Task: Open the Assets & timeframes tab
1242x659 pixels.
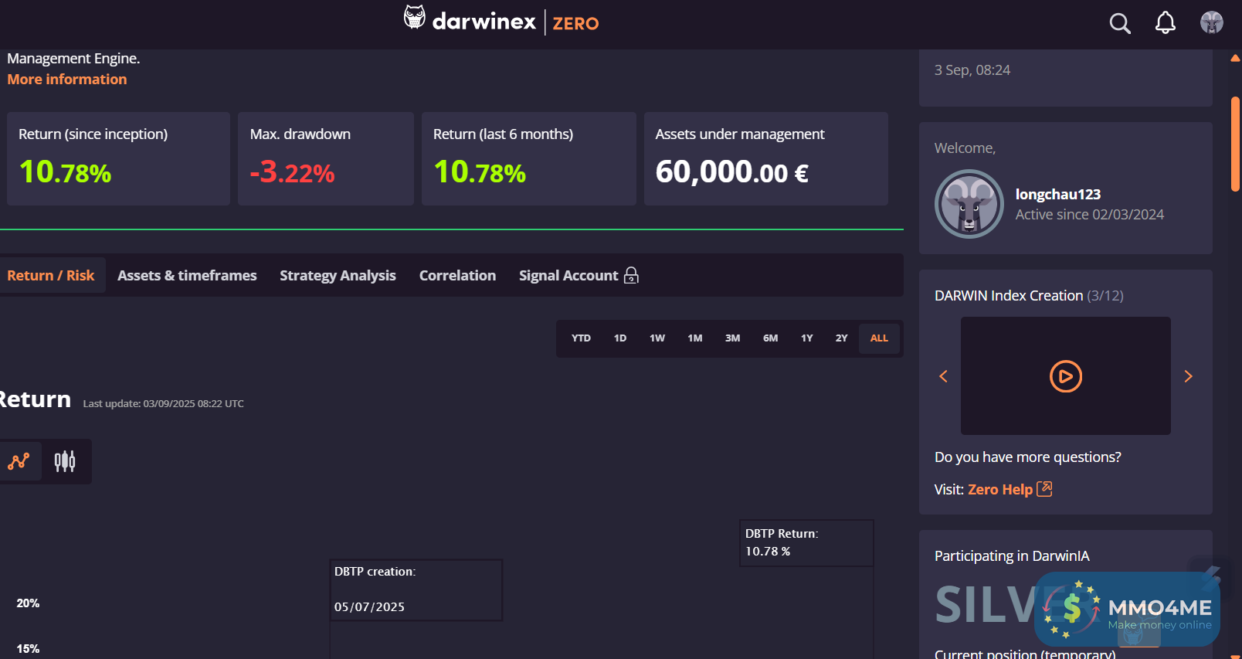Action: (x=187, y=276)
